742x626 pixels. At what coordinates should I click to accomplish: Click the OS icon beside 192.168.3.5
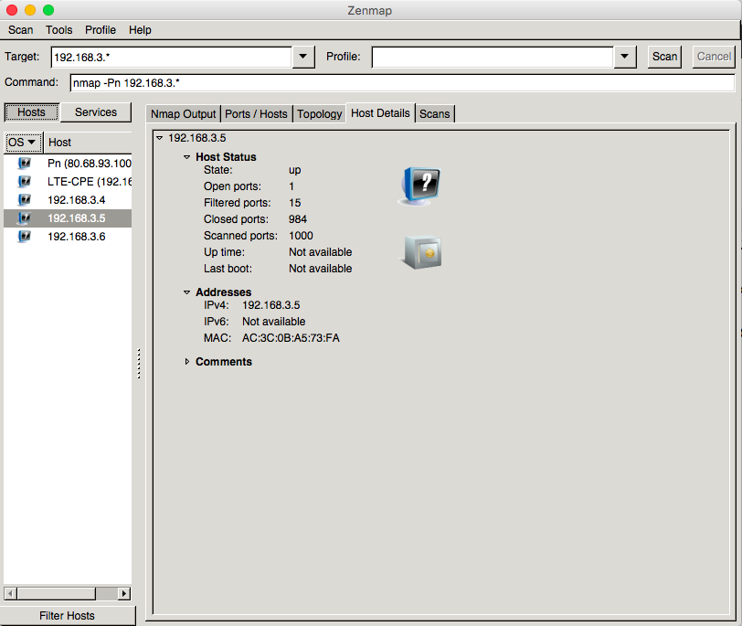(24, 218)
